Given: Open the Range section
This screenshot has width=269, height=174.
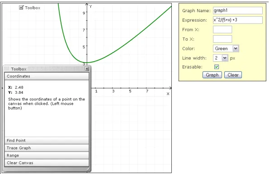Looking at the screenshot, I should coord(47,156).
